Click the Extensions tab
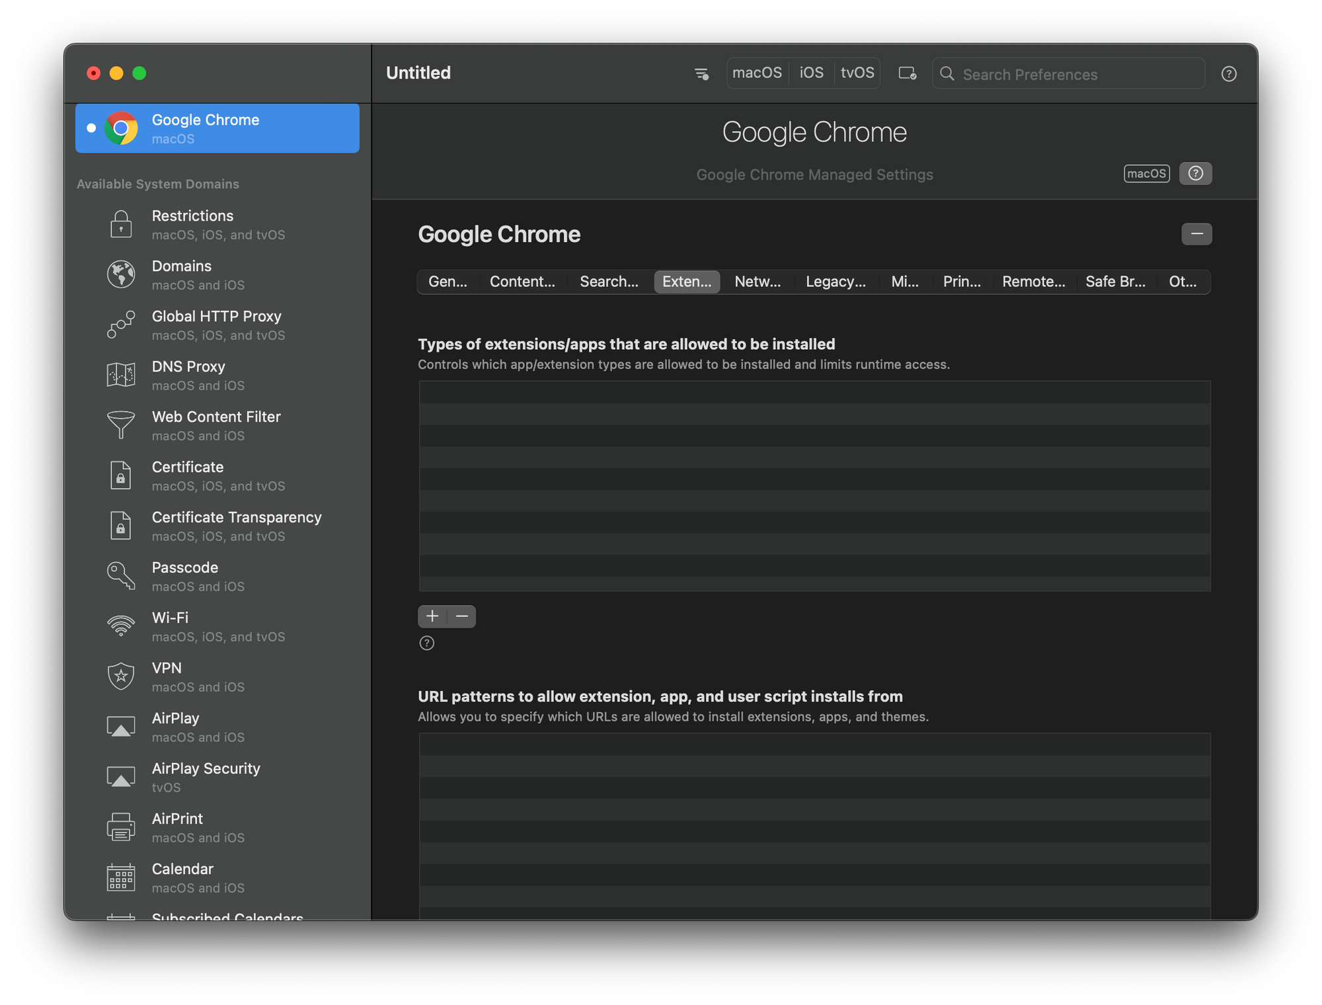 [x=686, y=280]
